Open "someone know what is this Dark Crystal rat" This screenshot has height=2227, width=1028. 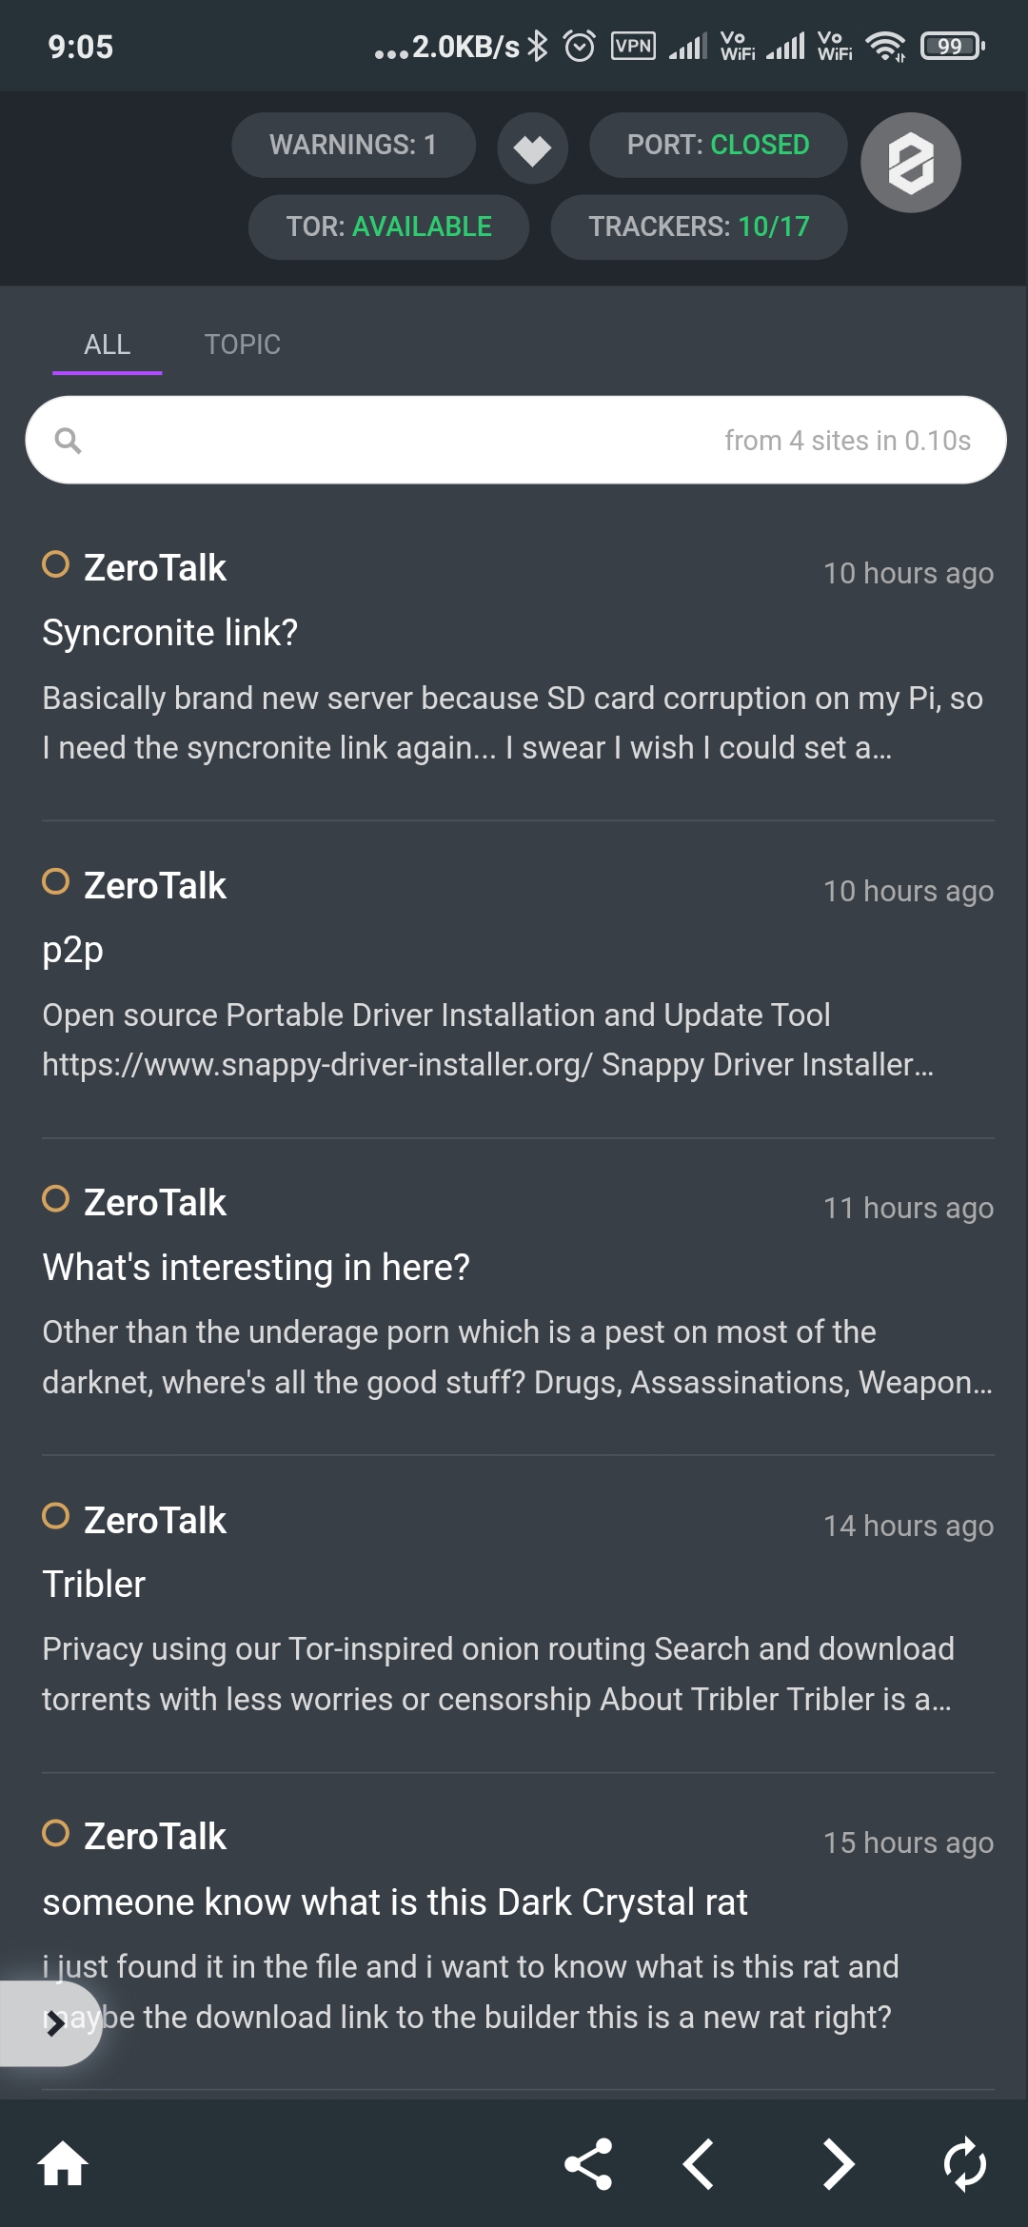point(395,1902)
